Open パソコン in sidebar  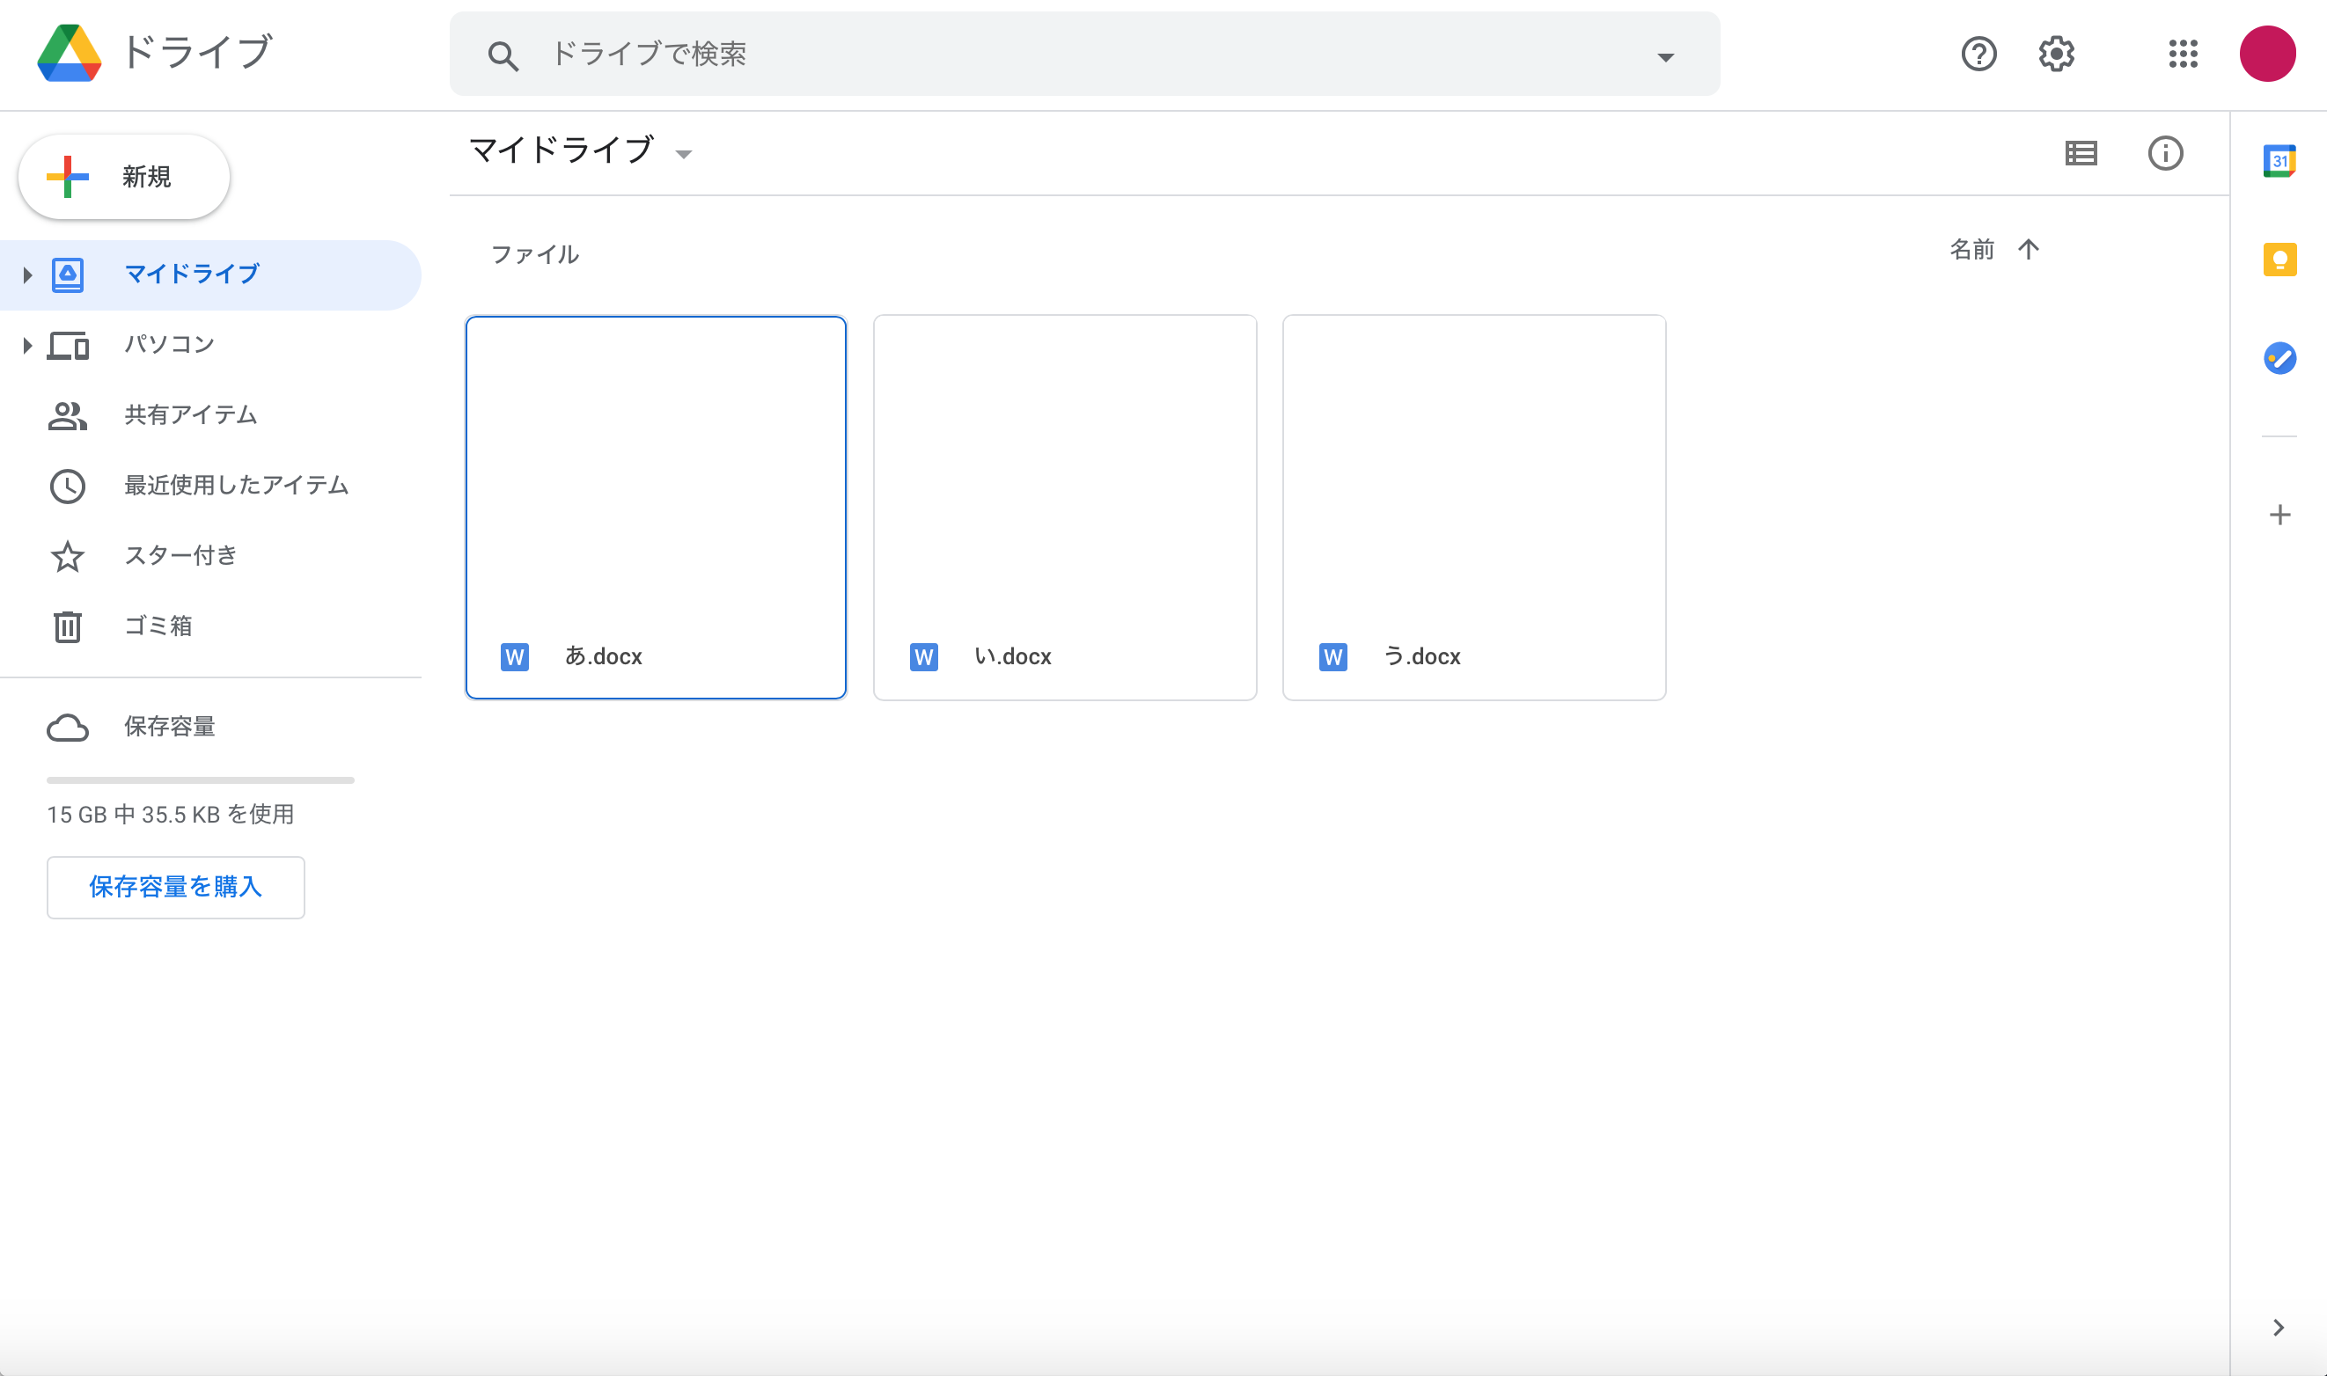tap(210, 345)
